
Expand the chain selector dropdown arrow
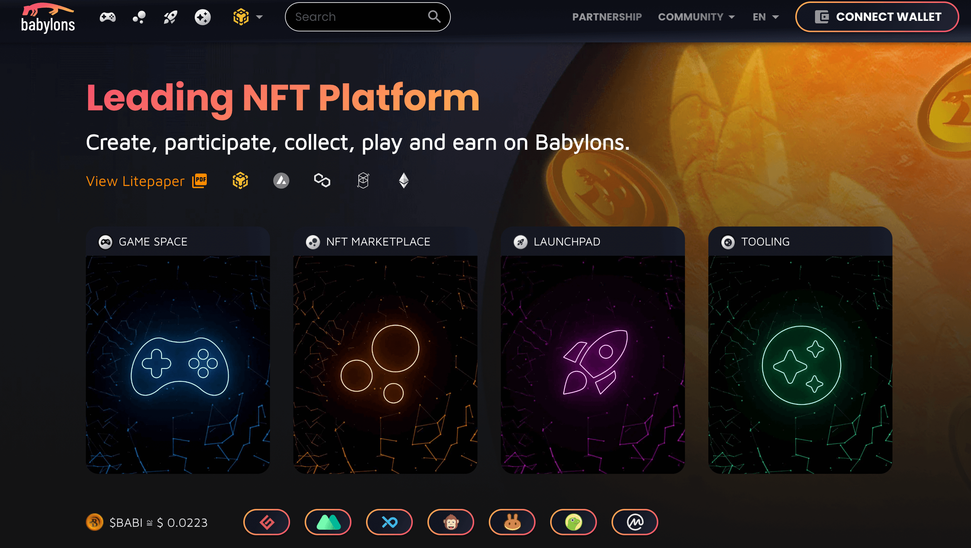point(259,17)
